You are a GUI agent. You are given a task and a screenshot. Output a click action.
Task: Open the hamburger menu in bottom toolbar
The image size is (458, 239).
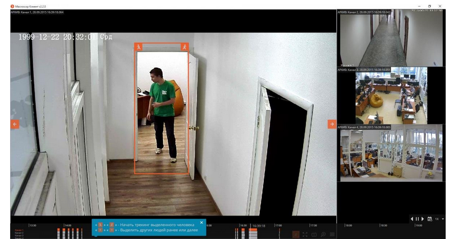332,235
